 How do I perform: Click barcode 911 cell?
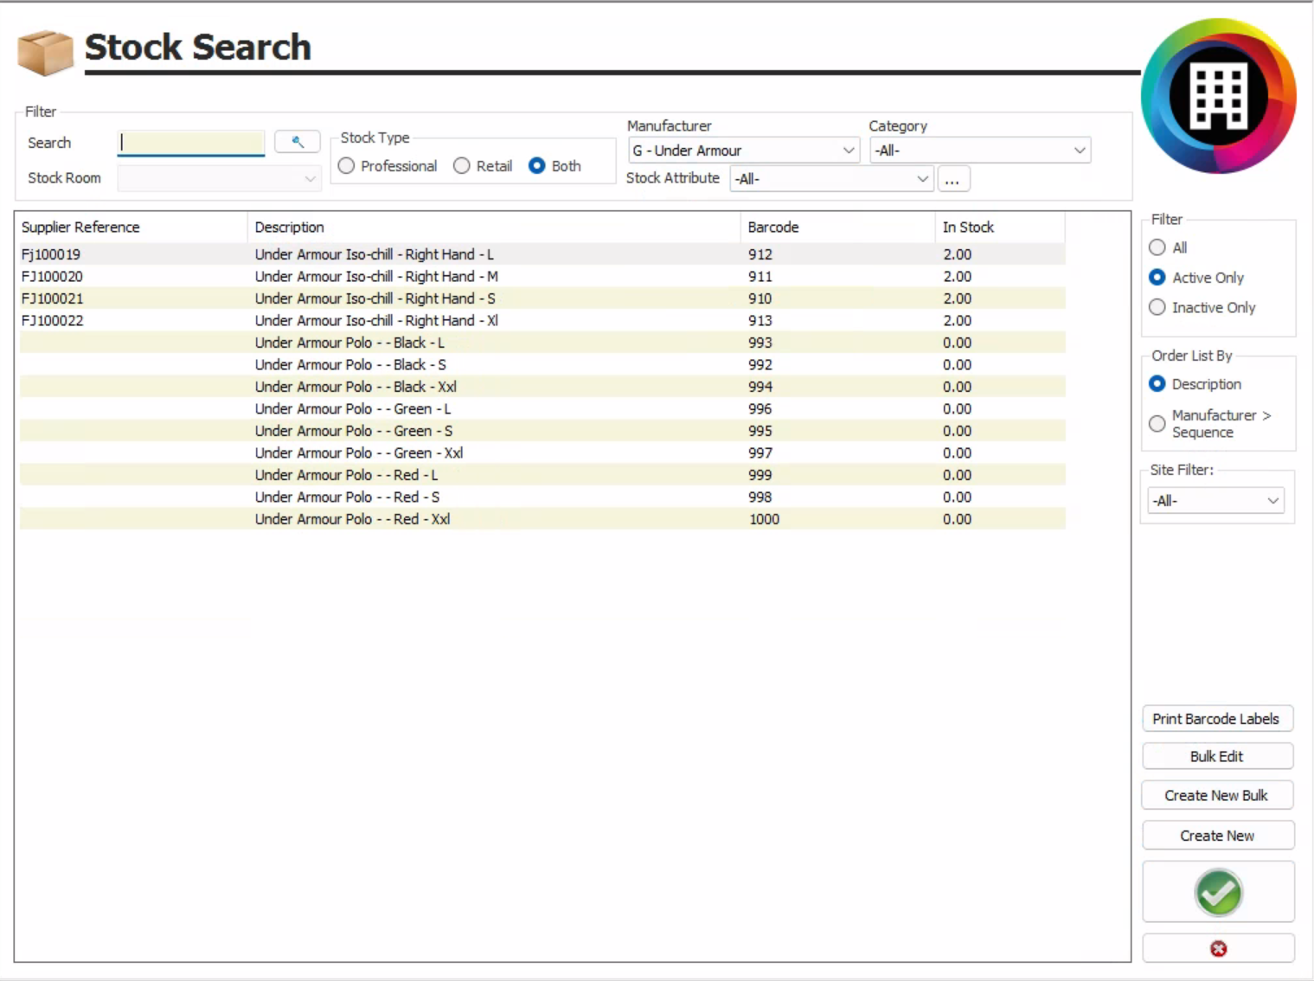point(760,277)
